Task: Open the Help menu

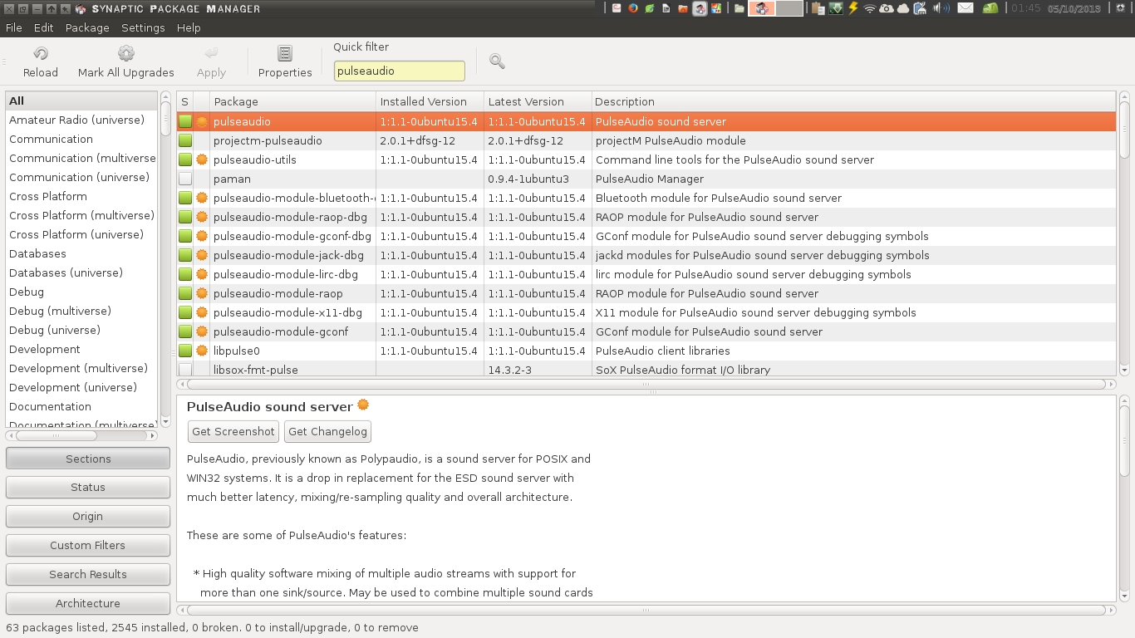Action: coord(189,27)
